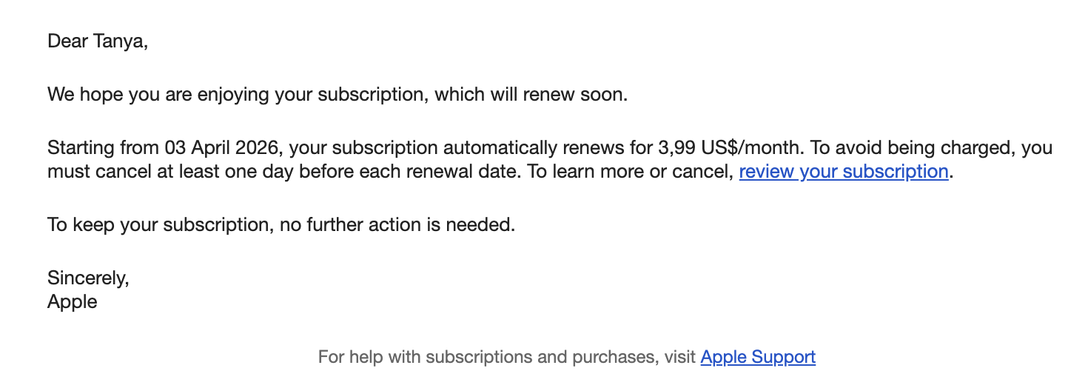
Task: Click the "Apple" signature under Sincerely
Action: click(73, 301)
